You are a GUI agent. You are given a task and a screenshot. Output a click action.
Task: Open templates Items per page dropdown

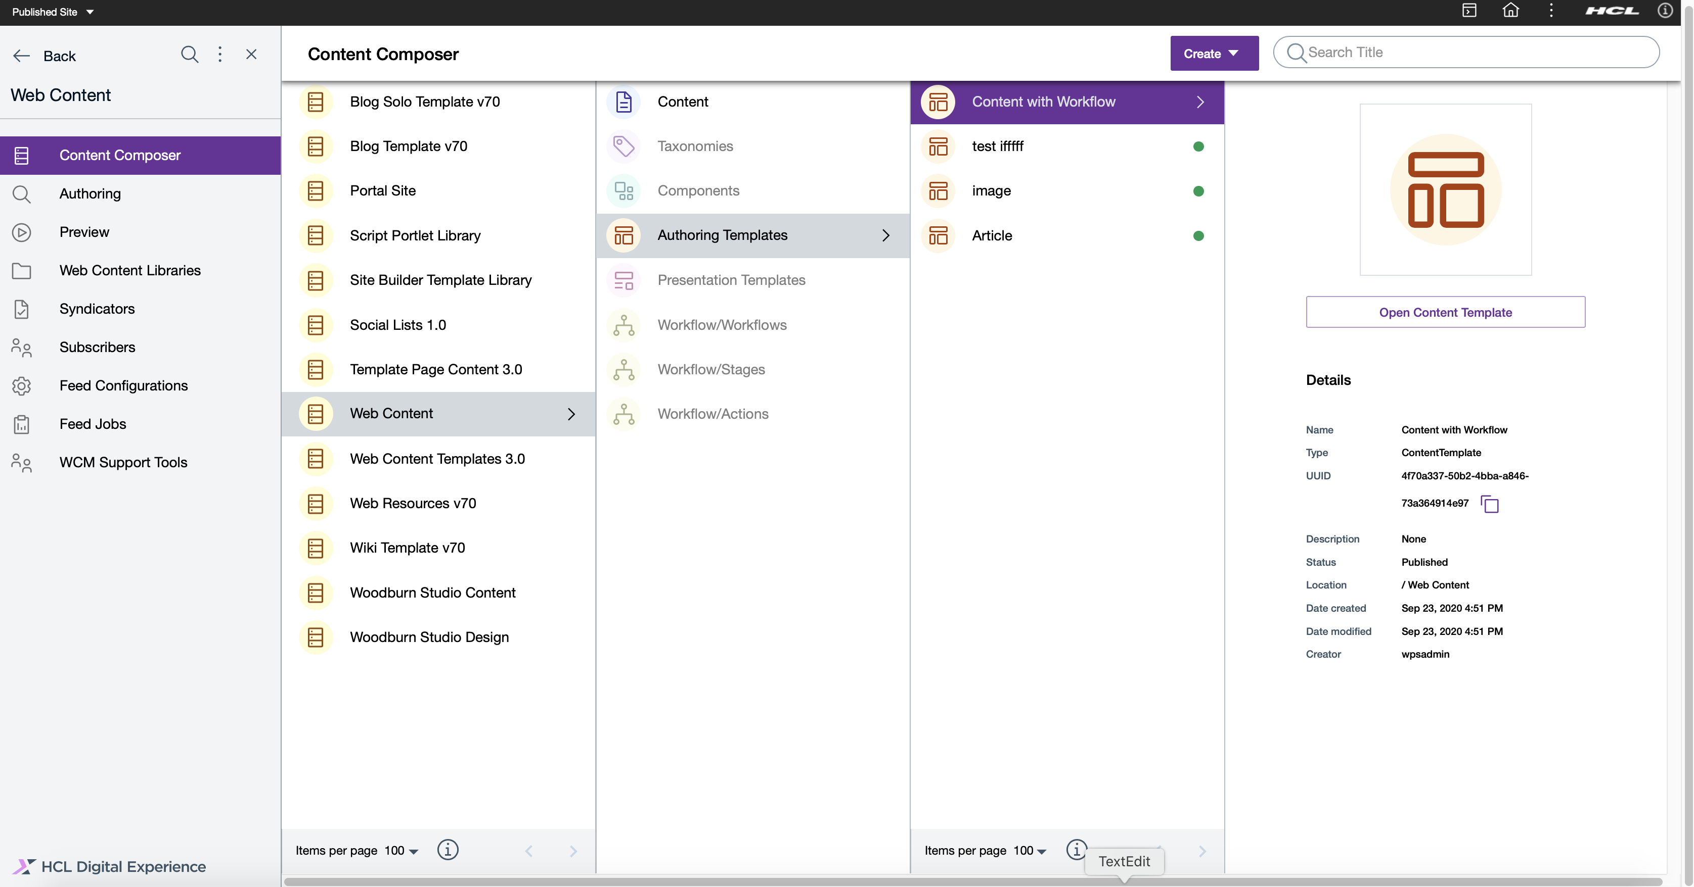click(x=1030, y=851)
